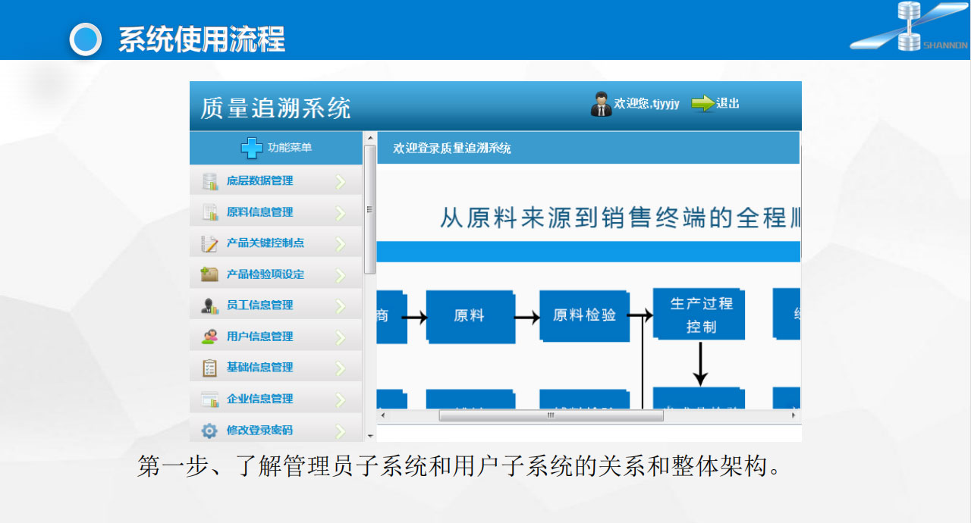
Task: Open the 企业信息管理 menu item
Action: (x=259, y=399)
